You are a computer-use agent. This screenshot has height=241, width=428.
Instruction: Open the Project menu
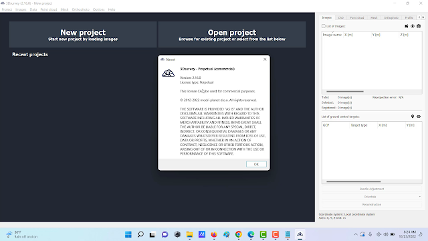[x=7, y=9]
